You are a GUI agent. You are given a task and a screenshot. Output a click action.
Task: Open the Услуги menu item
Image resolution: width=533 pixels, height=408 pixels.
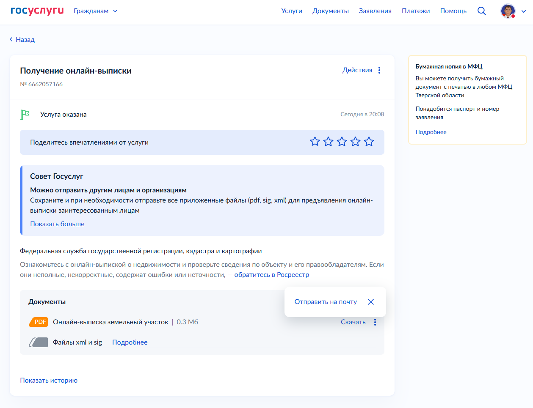pyautogui.click(x=292, y=11)
